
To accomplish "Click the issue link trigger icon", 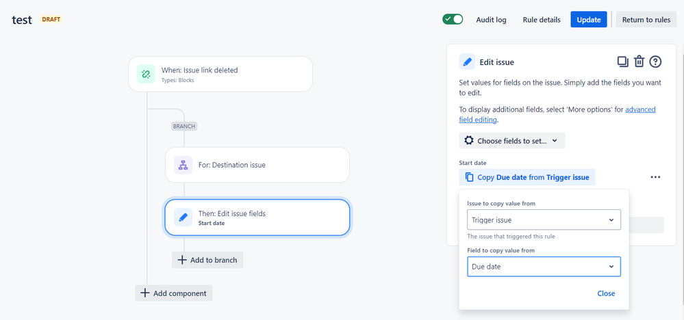I will pos(145,74).
